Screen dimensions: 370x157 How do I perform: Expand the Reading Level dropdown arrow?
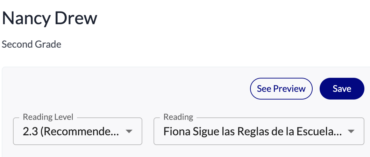129,131
